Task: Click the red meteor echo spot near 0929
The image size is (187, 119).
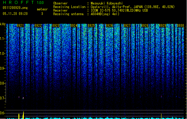Action: [x=161, y=96]
